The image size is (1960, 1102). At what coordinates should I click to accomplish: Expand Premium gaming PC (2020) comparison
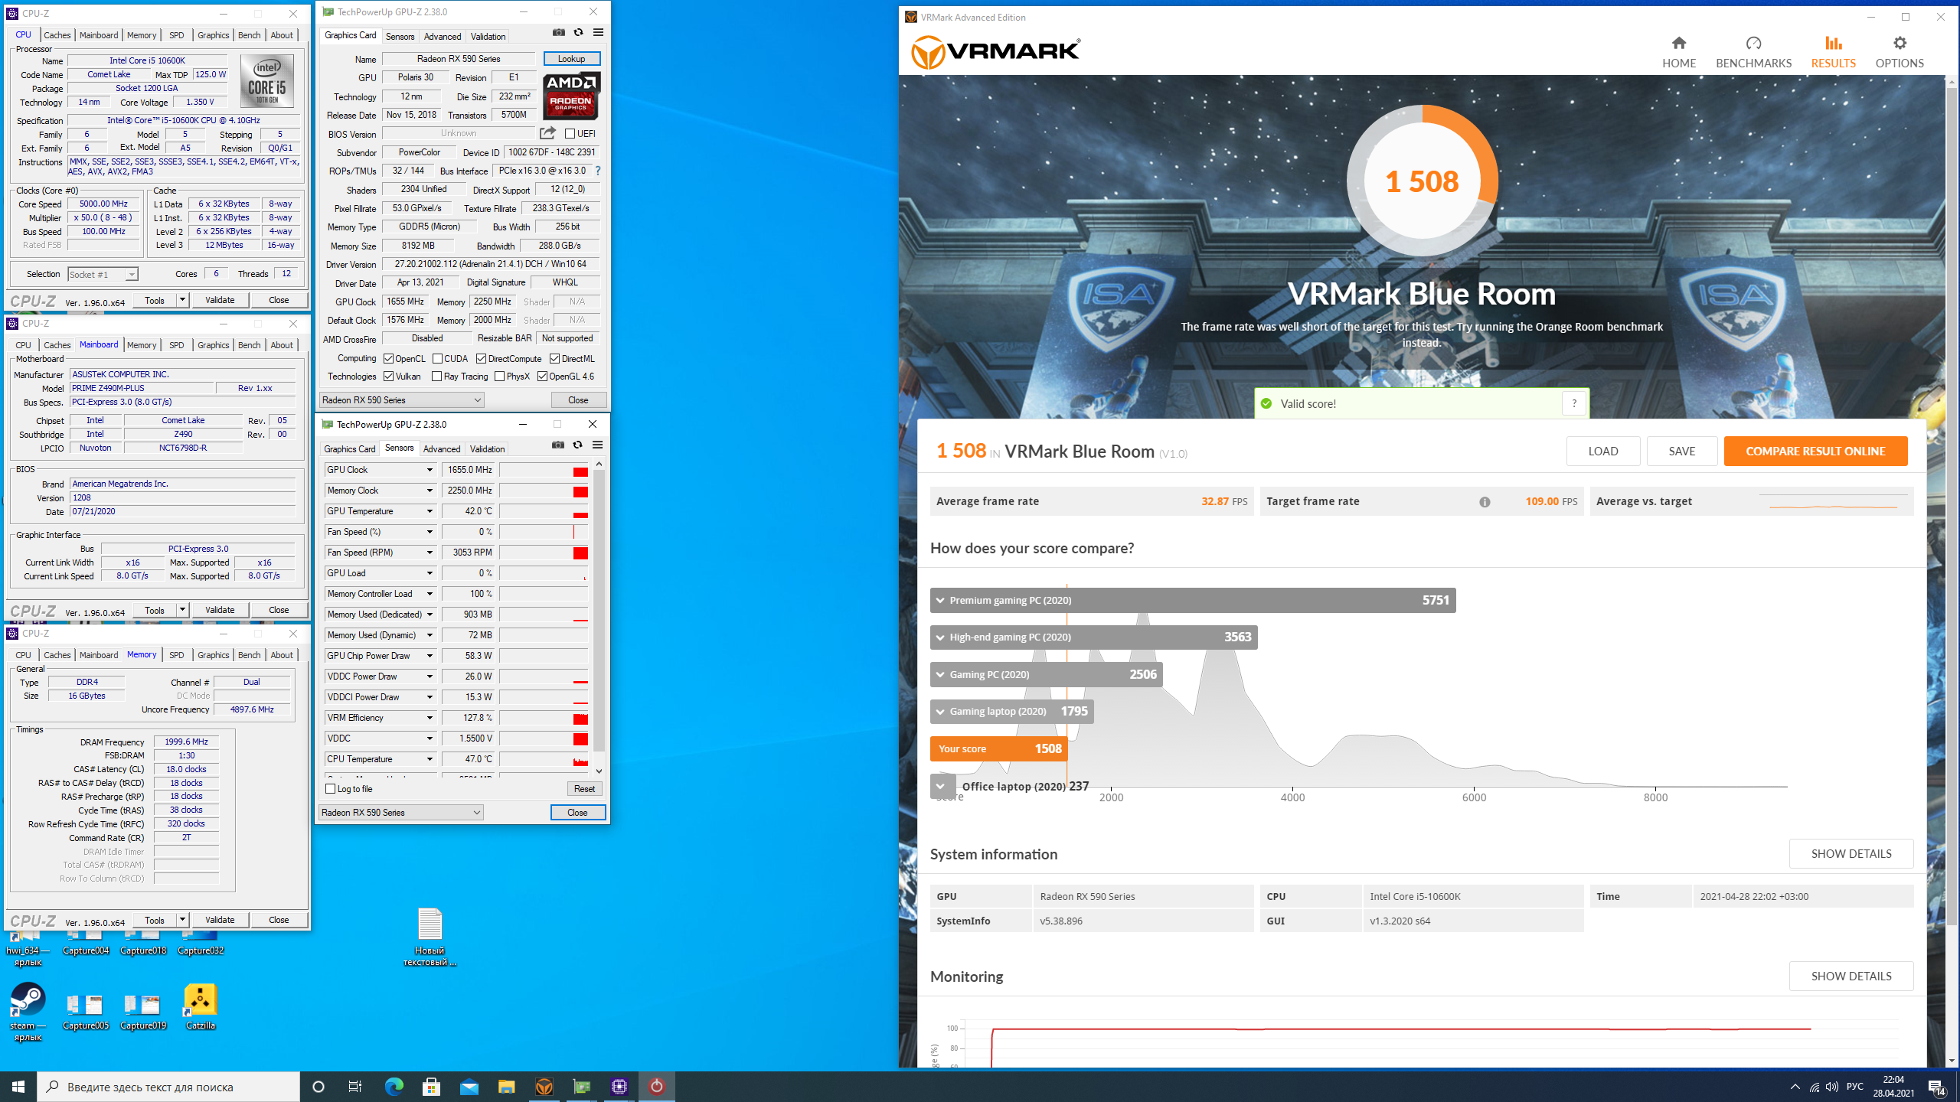(x=940, y=600)
